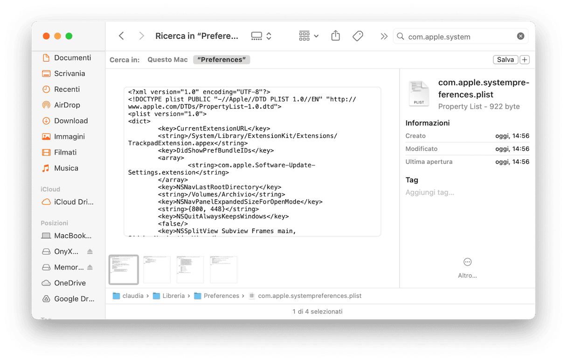Click the Ultima apertura date value
Screen dimensions: 567x361
pos(512,162)
